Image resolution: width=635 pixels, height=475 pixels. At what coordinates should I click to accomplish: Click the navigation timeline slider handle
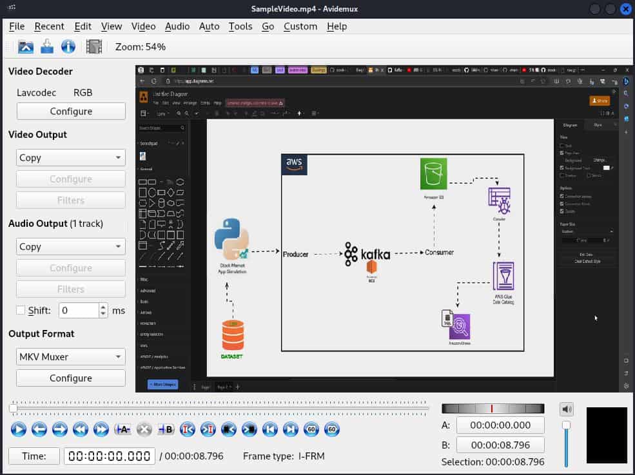click(14, 409)
